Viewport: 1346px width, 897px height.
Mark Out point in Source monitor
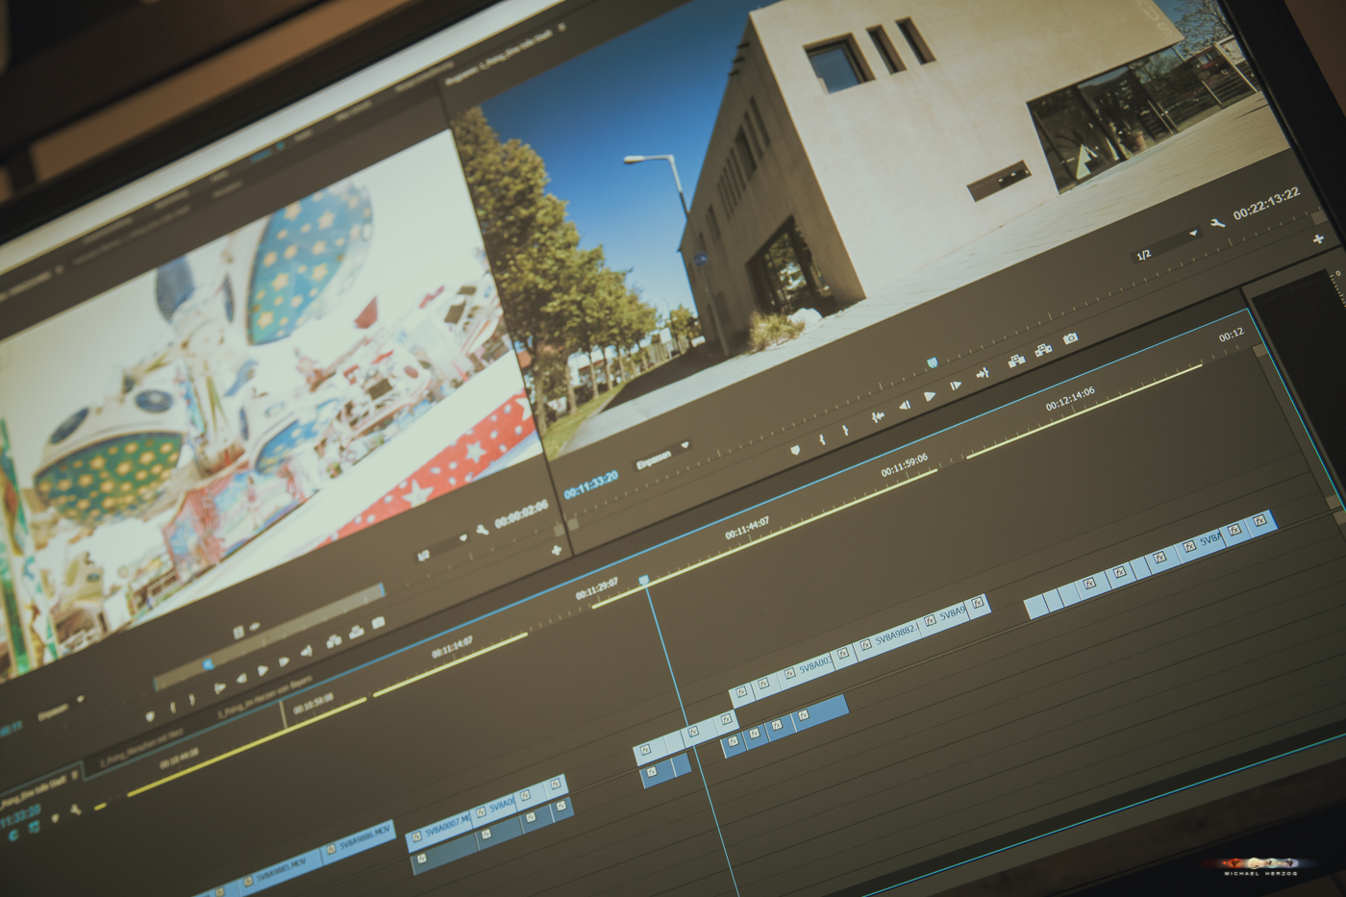click(x=192, y=699)
